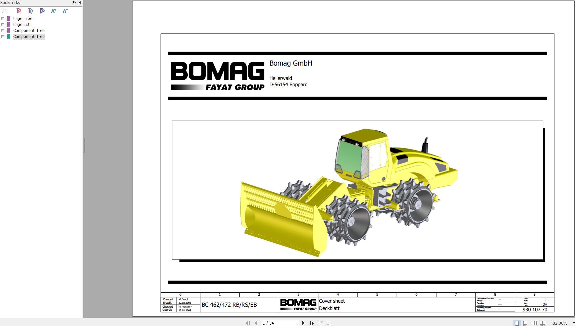
Task: Go to the first page
Action: coord(248,323)
